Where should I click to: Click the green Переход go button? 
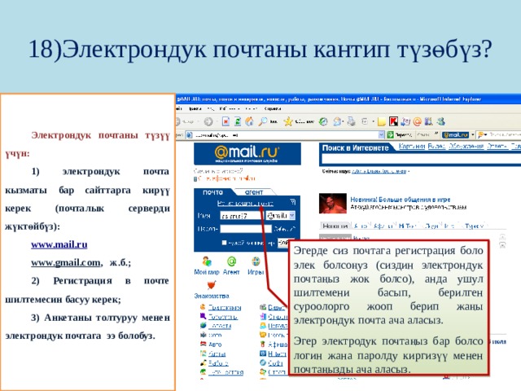click(x=400, y=134)
